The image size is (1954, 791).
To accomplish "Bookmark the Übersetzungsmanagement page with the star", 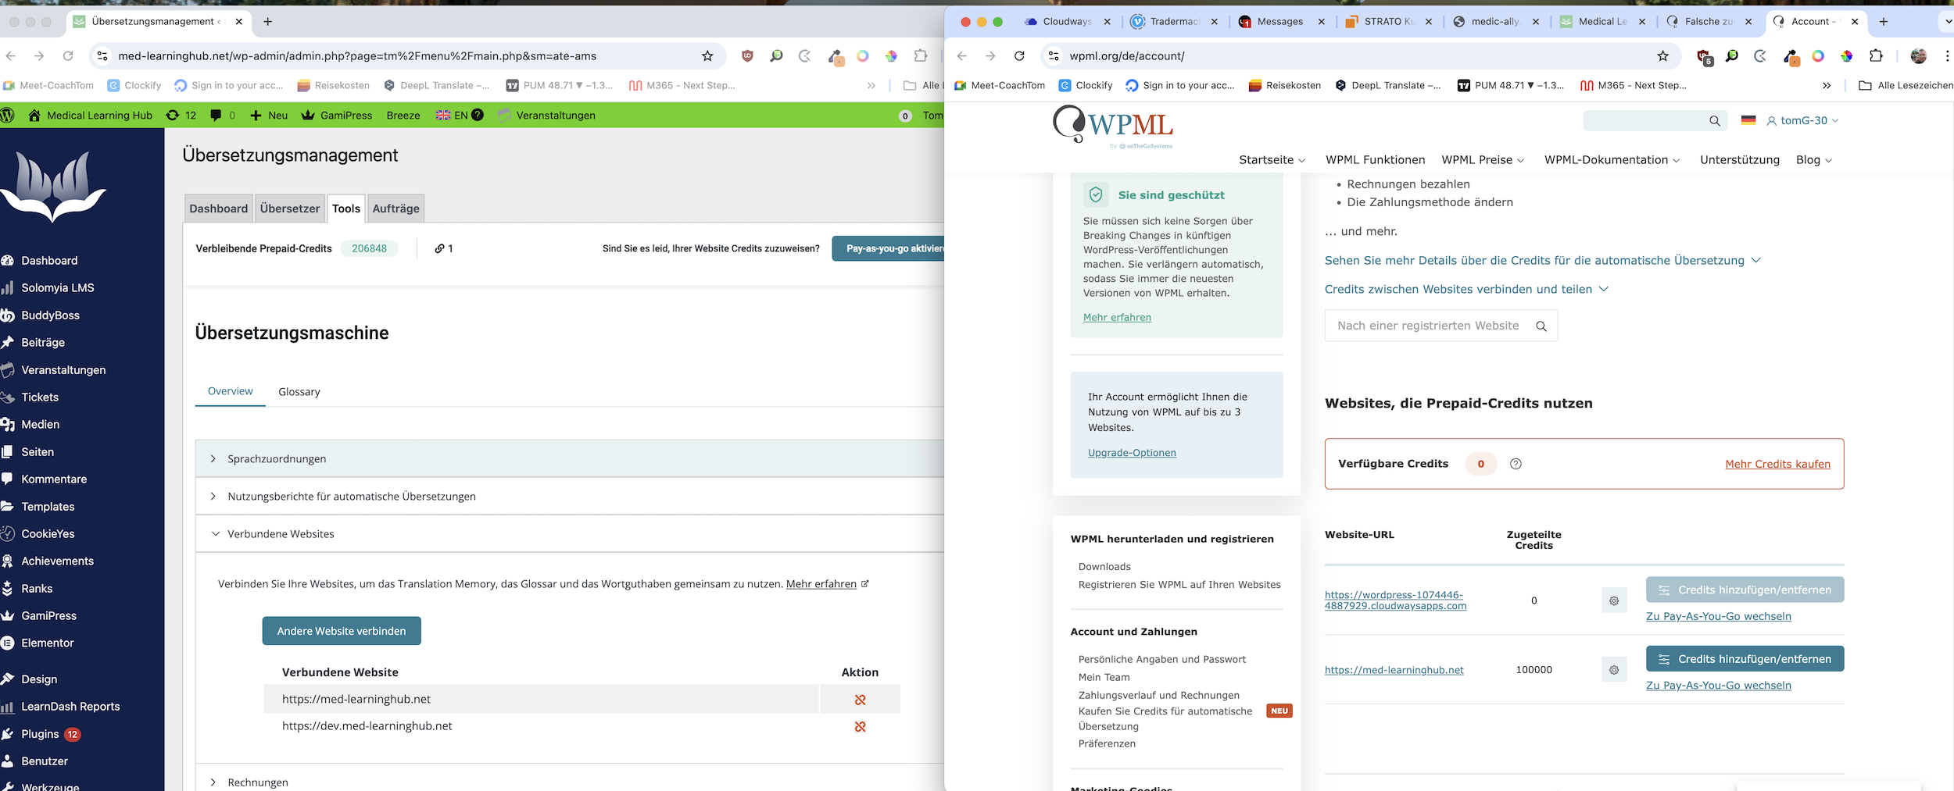I will tap(707, 56).
